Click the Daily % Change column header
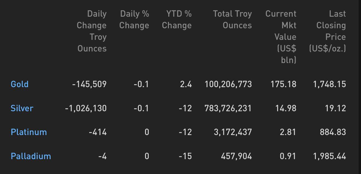361x174 pixels. 134,20
